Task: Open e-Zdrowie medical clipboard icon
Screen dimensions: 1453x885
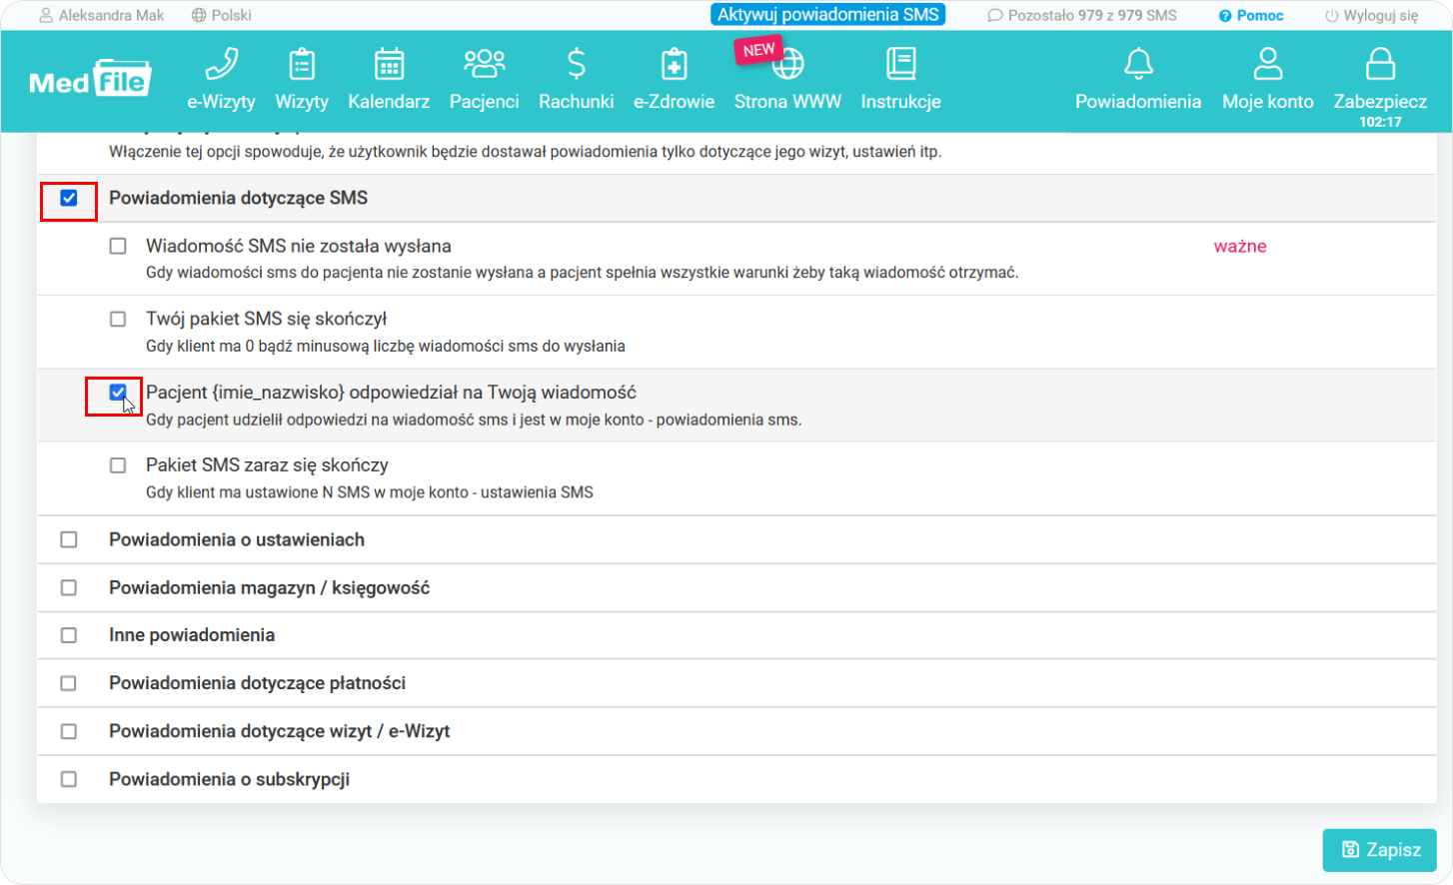Action: 675,64
